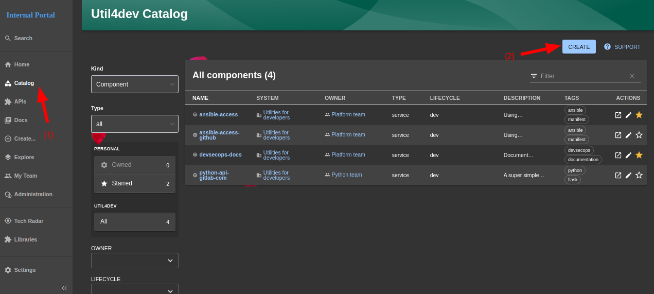Click the Support help icon

coord(607,47)
